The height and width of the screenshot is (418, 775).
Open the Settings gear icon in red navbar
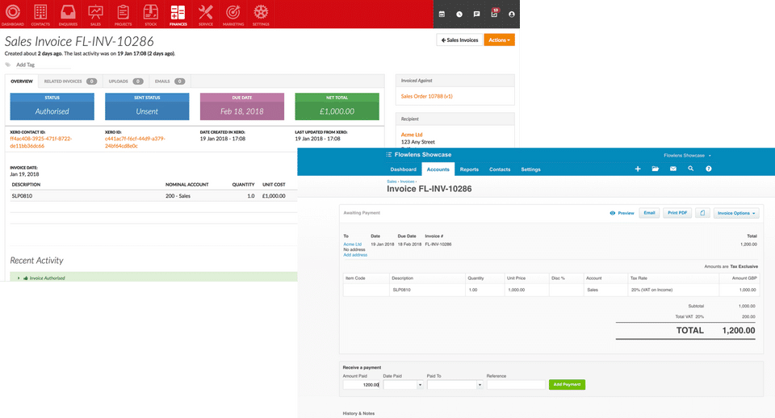[261, 15]
